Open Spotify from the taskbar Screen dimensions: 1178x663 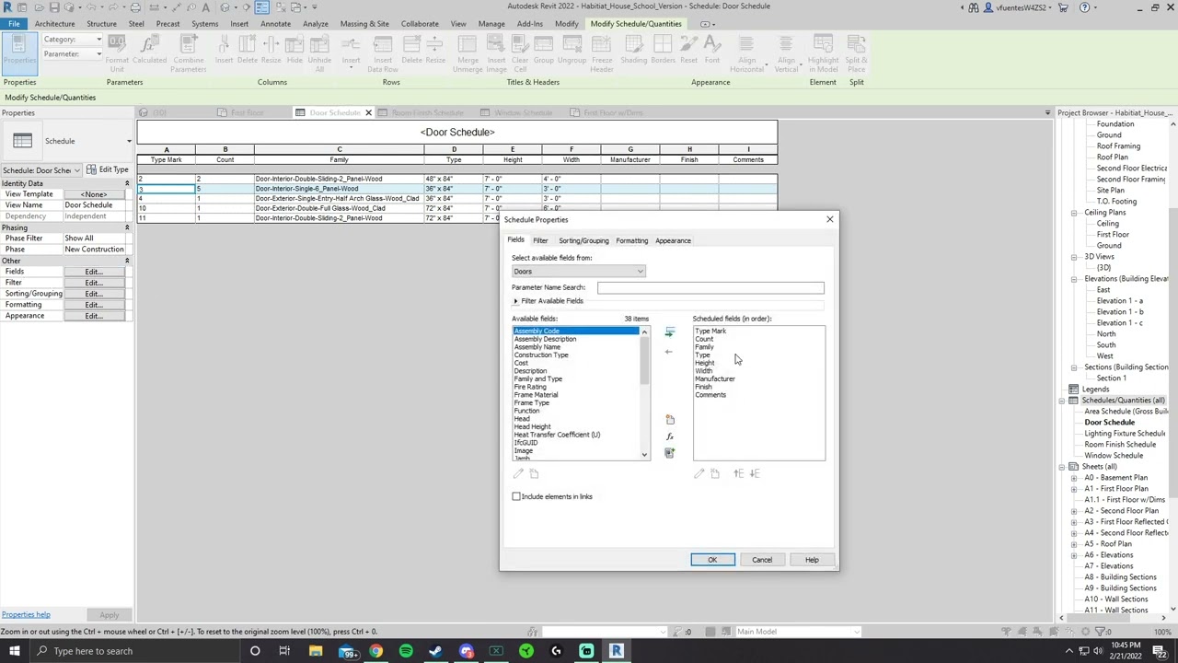coord(406,651)
